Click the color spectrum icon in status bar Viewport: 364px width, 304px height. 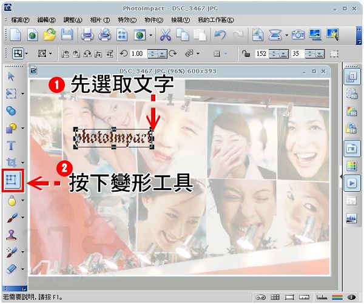click(x=337, y=297)
